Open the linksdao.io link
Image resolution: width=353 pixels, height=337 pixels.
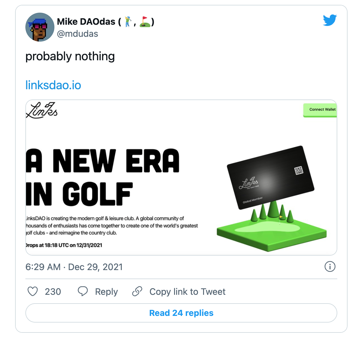coord(53,85)
